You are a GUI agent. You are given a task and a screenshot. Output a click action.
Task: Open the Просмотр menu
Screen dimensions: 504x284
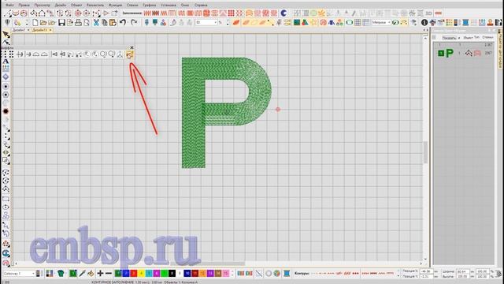(x=42, y=6)
